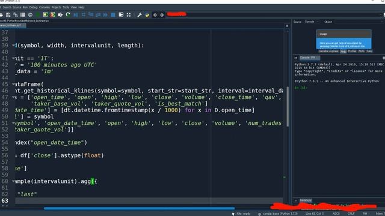Click the conda base environment status
This screenshot has width=385, height=216.
[280, 214]
